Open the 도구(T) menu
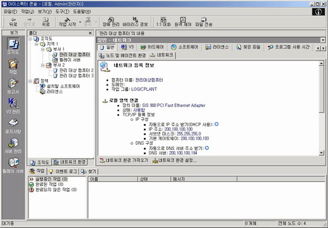 62,11
